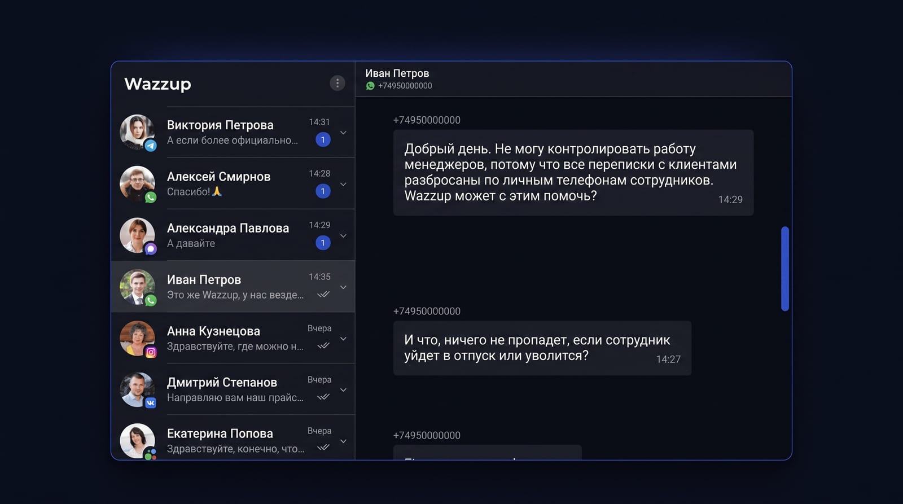903x504 pixels.
Task: Click the 14:27 message timestamp
Action: point(668,360)
